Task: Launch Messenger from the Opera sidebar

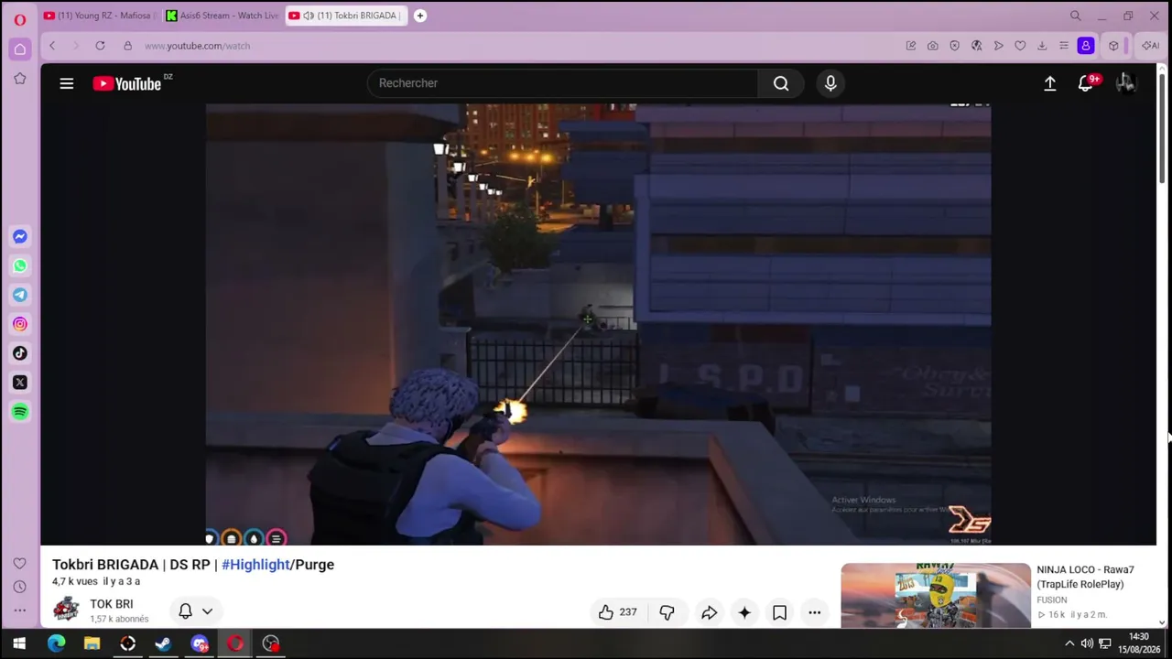Action: (x=19, y=236)
